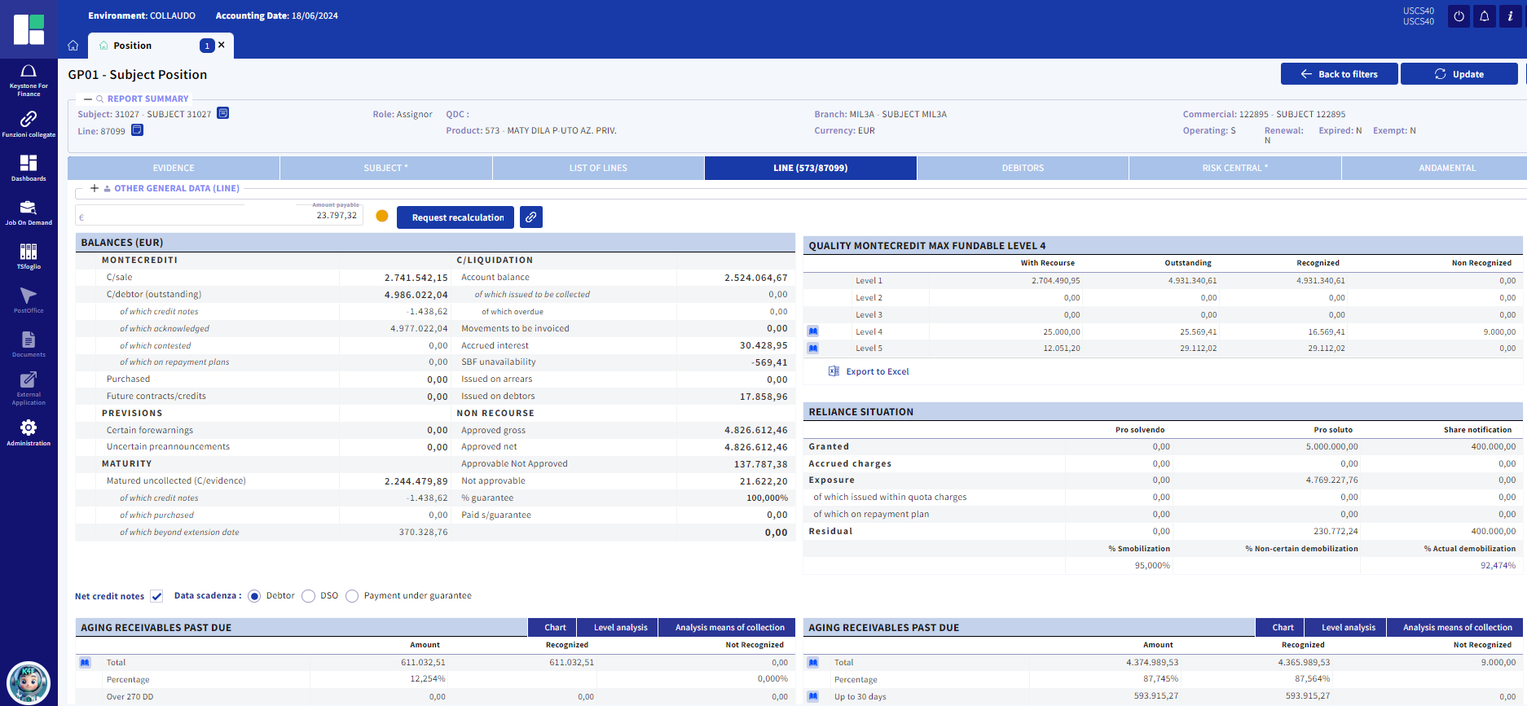The height and width of the screenshot is (706, 1527).
Task: Open details for Level 4 row
Action: tap(813, 331)
